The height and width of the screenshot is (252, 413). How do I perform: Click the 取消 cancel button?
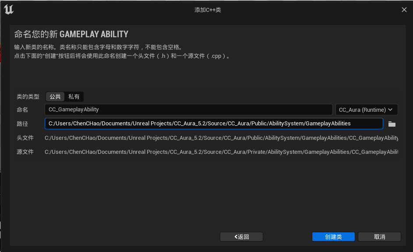pyautogui.click(x=380, y=237)
